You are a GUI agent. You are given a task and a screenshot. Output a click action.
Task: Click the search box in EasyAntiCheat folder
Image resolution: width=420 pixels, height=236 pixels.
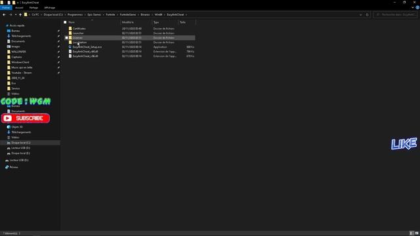[395, 14]
